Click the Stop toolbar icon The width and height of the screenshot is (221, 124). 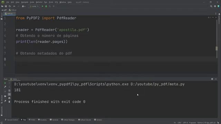click(54, 6)
